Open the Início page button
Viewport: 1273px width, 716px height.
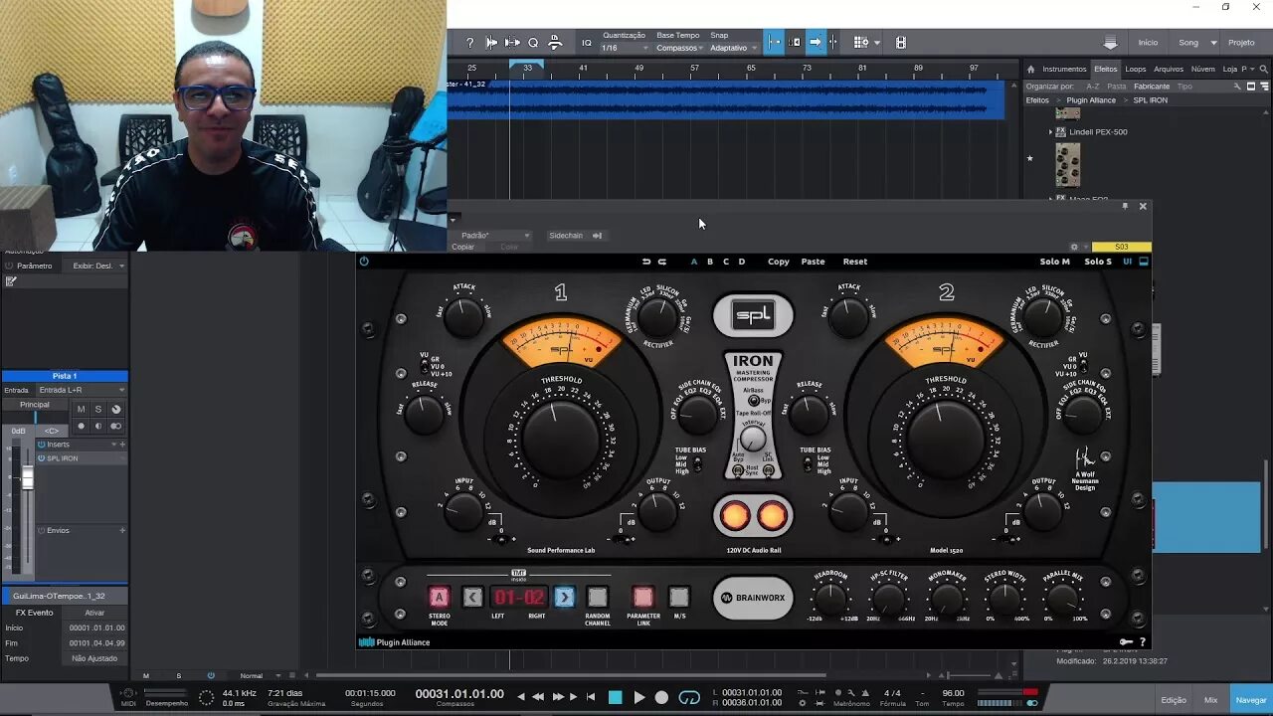pyautogui.click(x=1148, y=43)
